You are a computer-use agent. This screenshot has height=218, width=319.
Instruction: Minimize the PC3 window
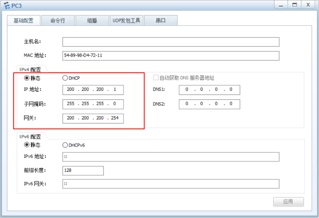(281, 5)
